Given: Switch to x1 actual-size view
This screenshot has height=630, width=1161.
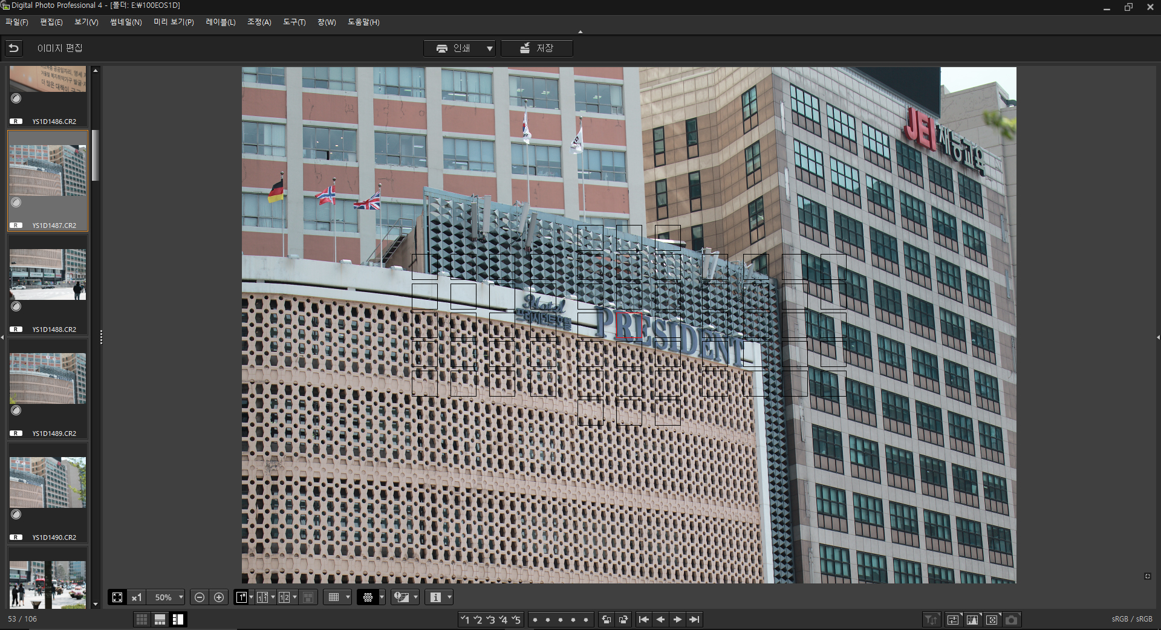Looking at the screenshot, I should click(x=137, y=597).
